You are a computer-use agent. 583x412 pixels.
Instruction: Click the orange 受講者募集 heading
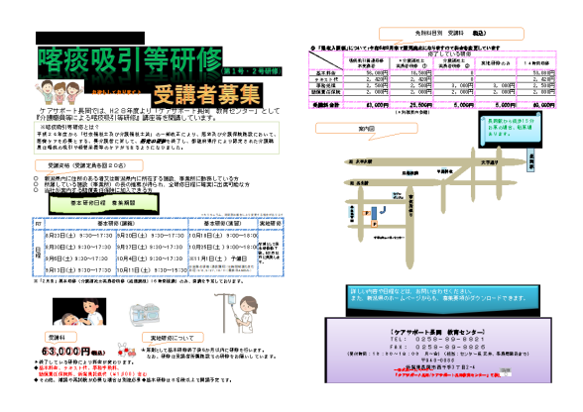click(206, 95)
